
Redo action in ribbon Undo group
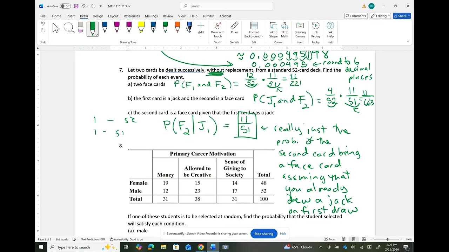(43, 30)
